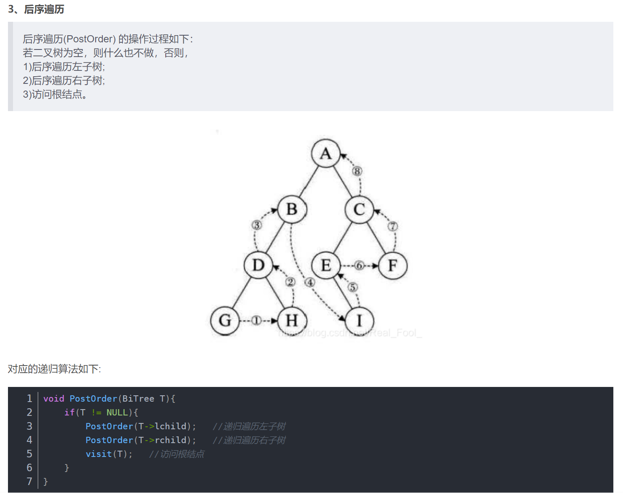Click step marker ① between G and H
The image size is (623, 493).
pos(256,321)
